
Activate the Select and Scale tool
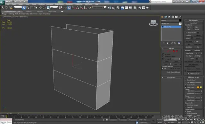pyautogui.click(x=48, y=8)
